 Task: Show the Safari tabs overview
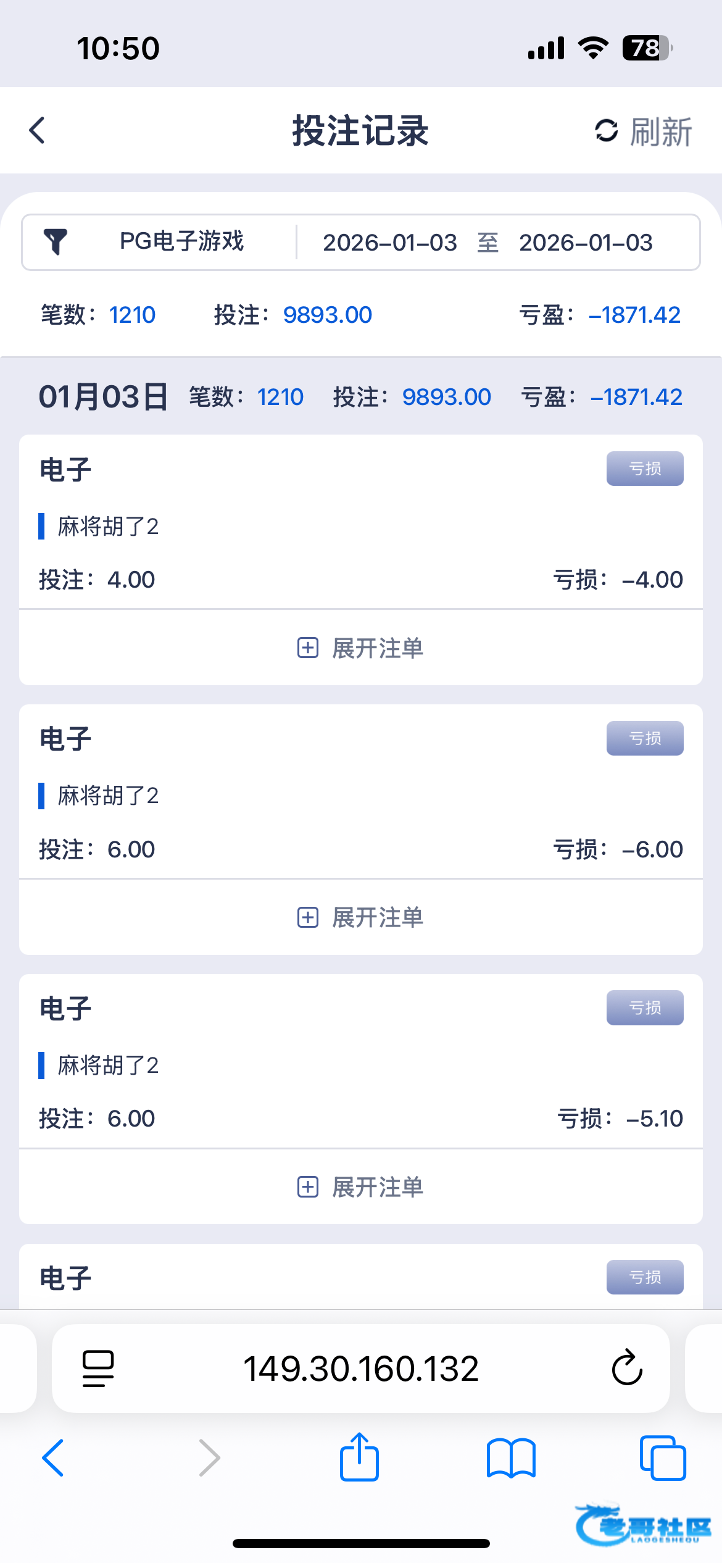tap(663, 1458)
